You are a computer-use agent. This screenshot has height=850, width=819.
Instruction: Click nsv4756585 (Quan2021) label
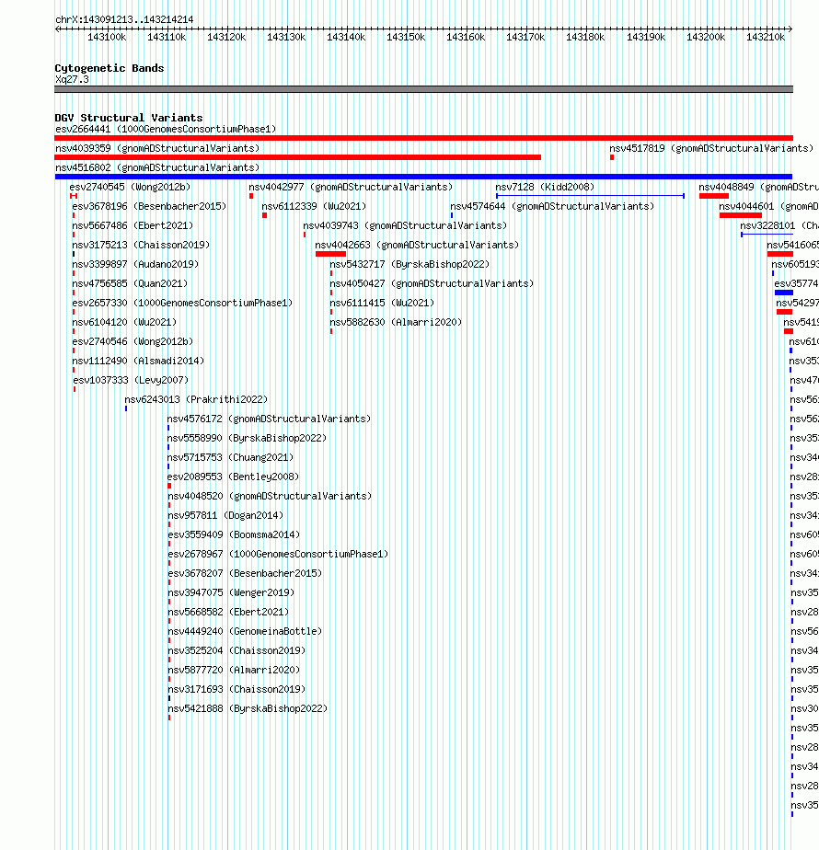(x=130, y=283)
